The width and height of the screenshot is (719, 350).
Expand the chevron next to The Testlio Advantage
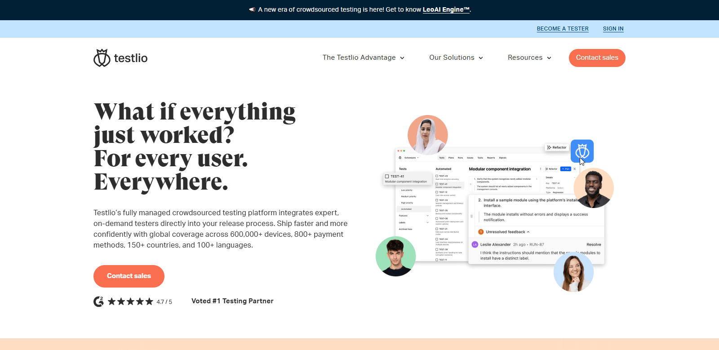(x=402, y=58)
